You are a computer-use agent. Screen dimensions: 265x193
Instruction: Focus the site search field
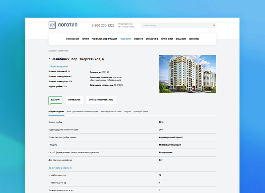click(x=179, y=26)
